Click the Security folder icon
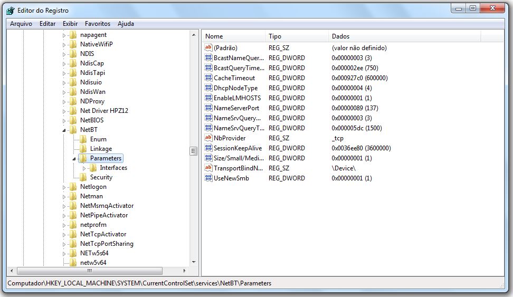 click(x=83, y=177)
